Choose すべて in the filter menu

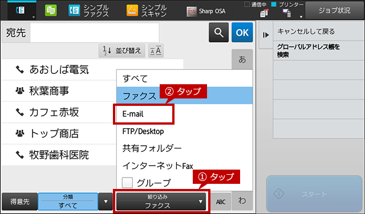pyautogui.click(x=184, y=79)
